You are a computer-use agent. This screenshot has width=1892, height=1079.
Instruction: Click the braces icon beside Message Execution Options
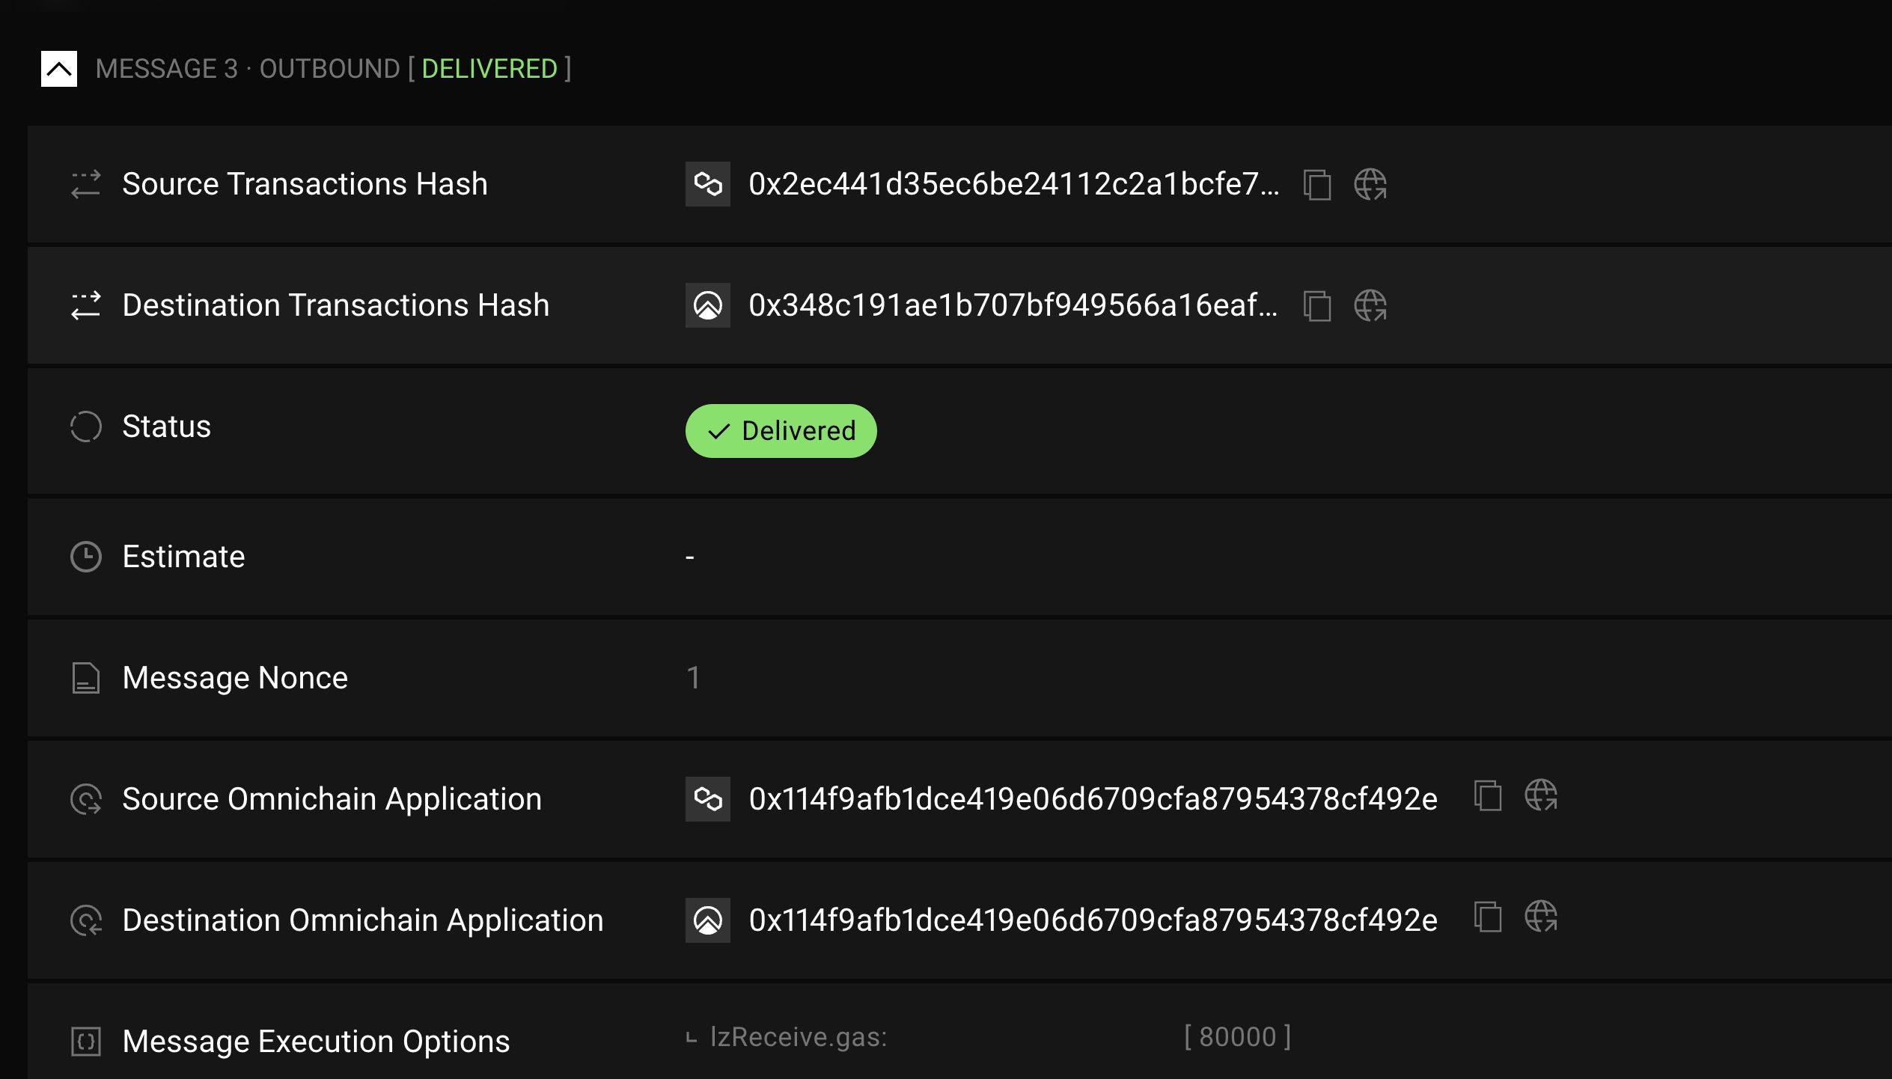86,1042
